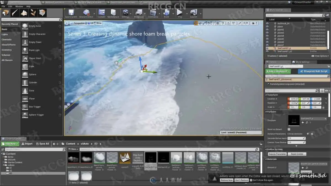Viewport: 331px width, 186px height.
Task: Toggle rotation snap in viewport toolbar
Action: [229, 23]
